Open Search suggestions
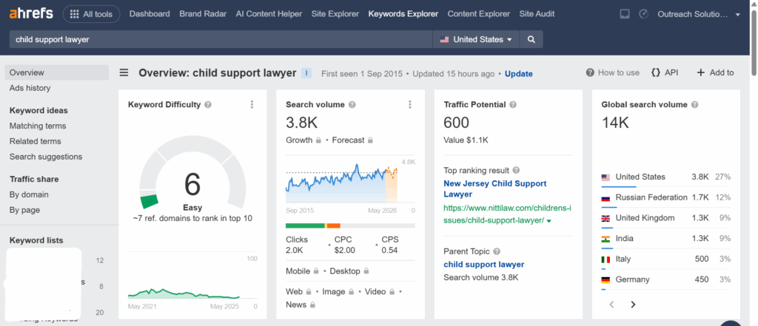758x326 pixels. 46,157
